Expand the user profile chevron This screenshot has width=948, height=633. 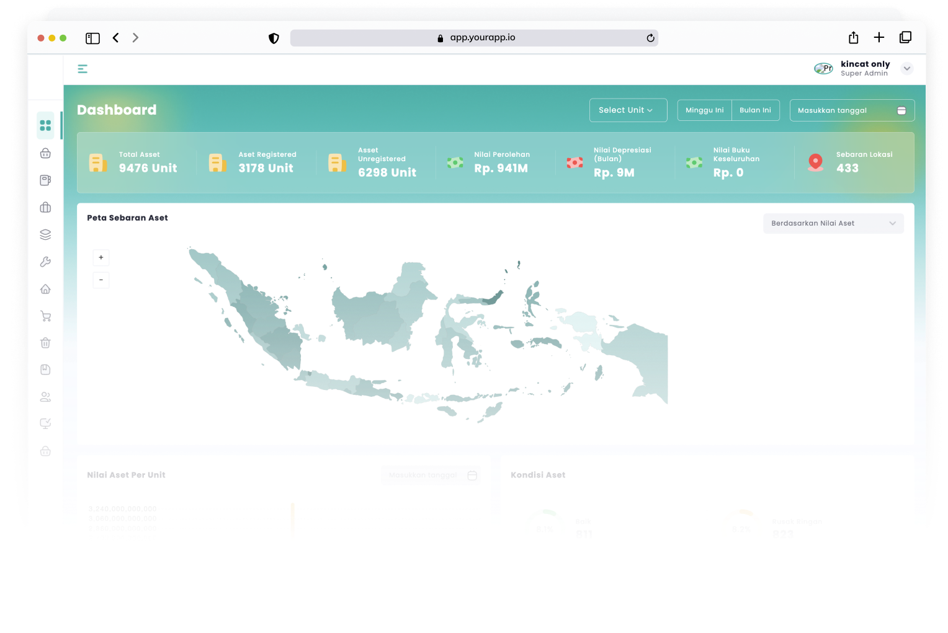(x=907, y=68)
